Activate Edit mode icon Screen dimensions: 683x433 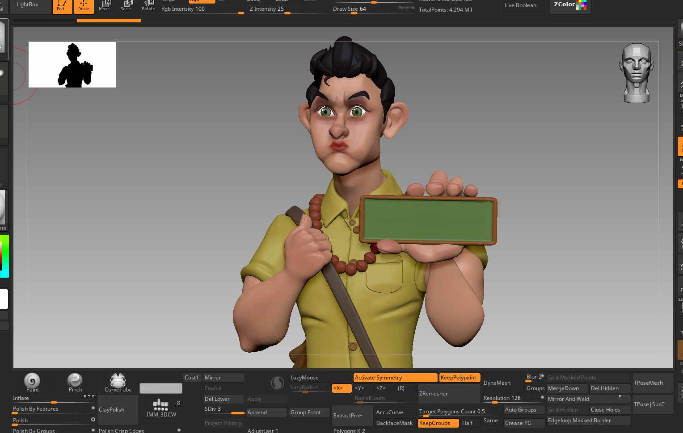62,6
